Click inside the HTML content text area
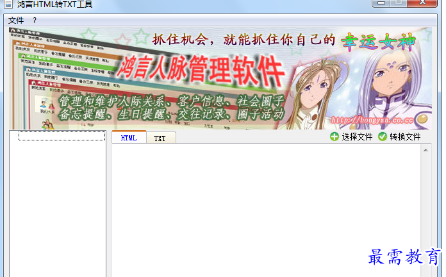 click(x=266, y=211)
